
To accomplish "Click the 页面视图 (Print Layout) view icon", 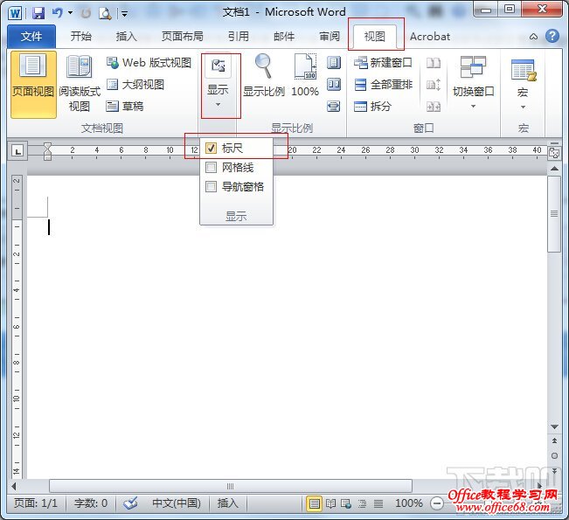I will click(x=32, y=68).
